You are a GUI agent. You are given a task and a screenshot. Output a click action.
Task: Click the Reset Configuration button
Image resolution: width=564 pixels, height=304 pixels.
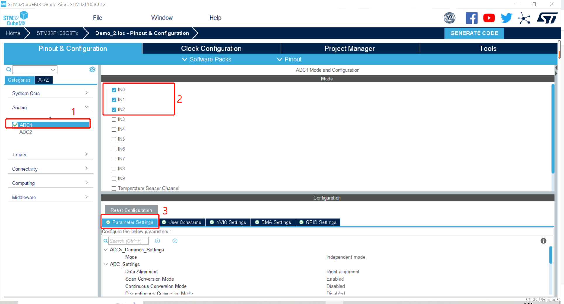click(131, 210)
